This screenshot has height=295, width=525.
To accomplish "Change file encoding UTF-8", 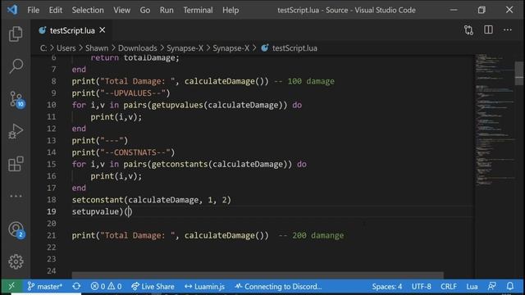I will [421, 286].
